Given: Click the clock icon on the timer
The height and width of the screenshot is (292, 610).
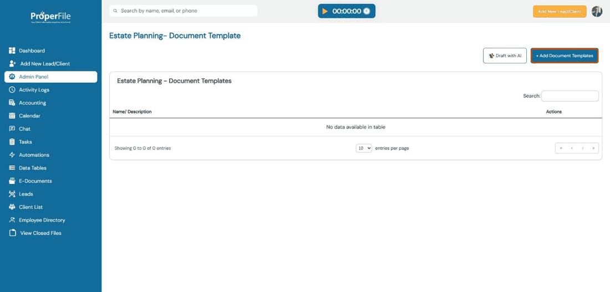Looking at the screenshot, I should point(367,11).
